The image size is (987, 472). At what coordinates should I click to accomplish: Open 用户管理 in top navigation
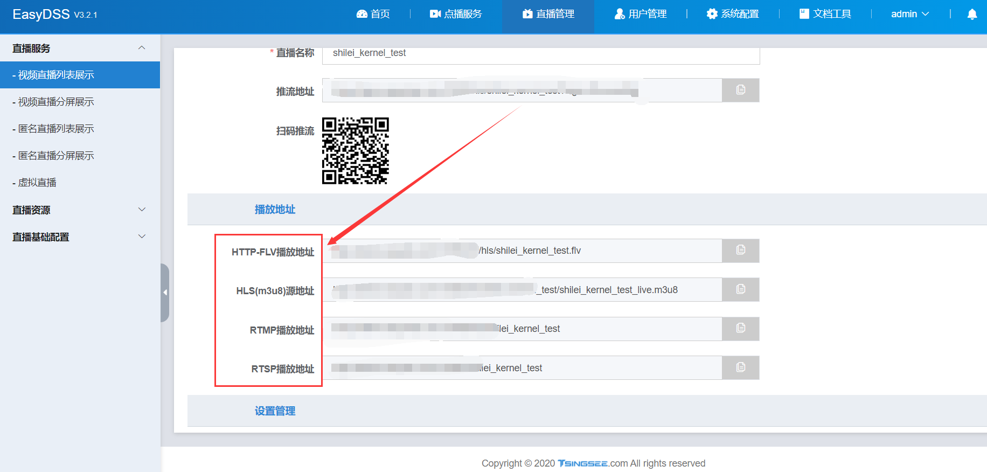coord(641,14)
